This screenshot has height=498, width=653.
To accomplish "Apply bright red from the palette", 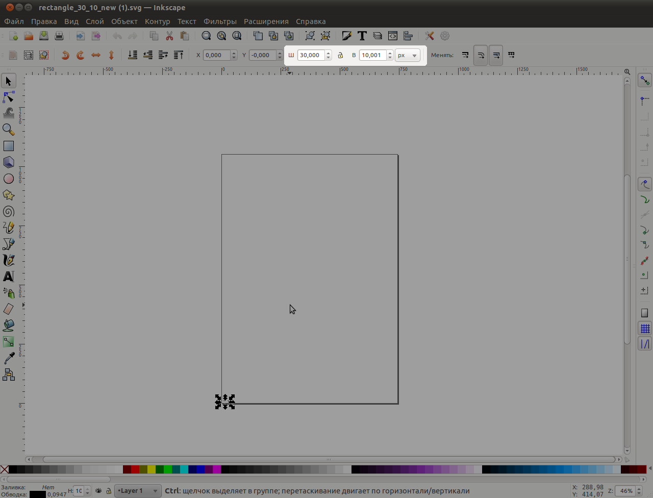I will (x=135, y=469).
